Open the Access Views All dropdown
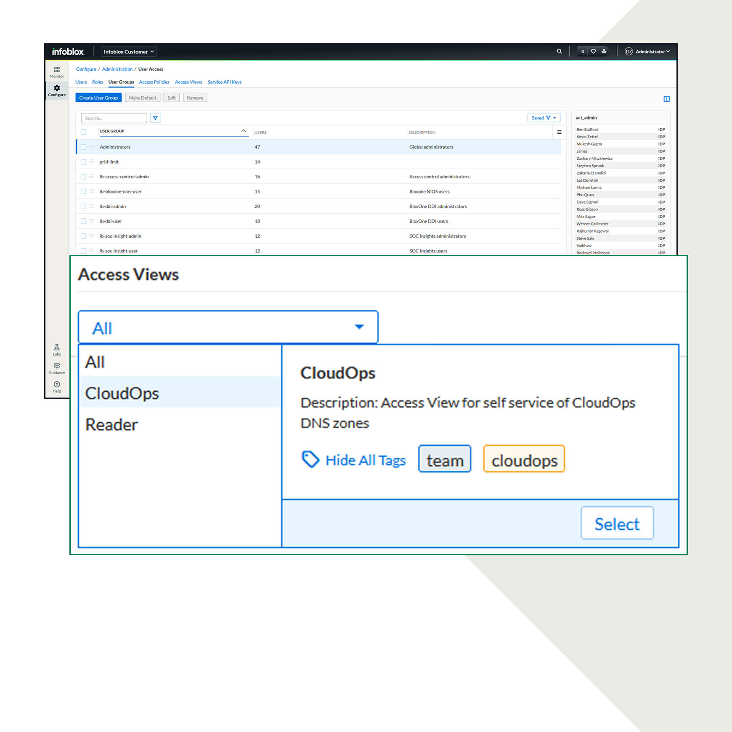This screenshot has width=732, height=732. (228, 327)
